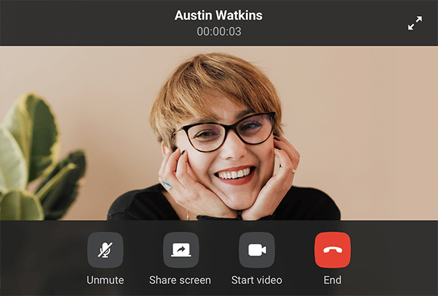The height and width of the screenshot is (296, 438).
Task: Click the "Unmute" text label
Action: [105, 280]
